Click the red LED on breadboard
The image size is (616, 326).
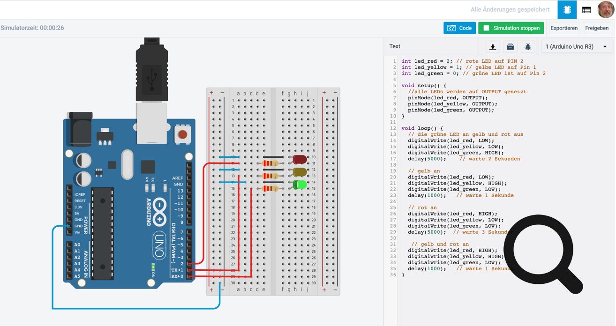pyautogui.click(x=300, y=160)
